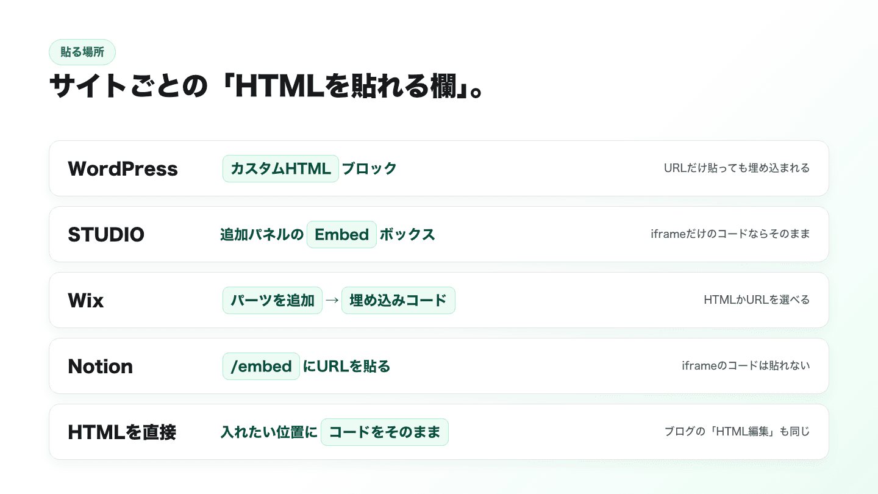Select the Embed chip in STUDIO row
878x494 pixels.
click(341, 234)
